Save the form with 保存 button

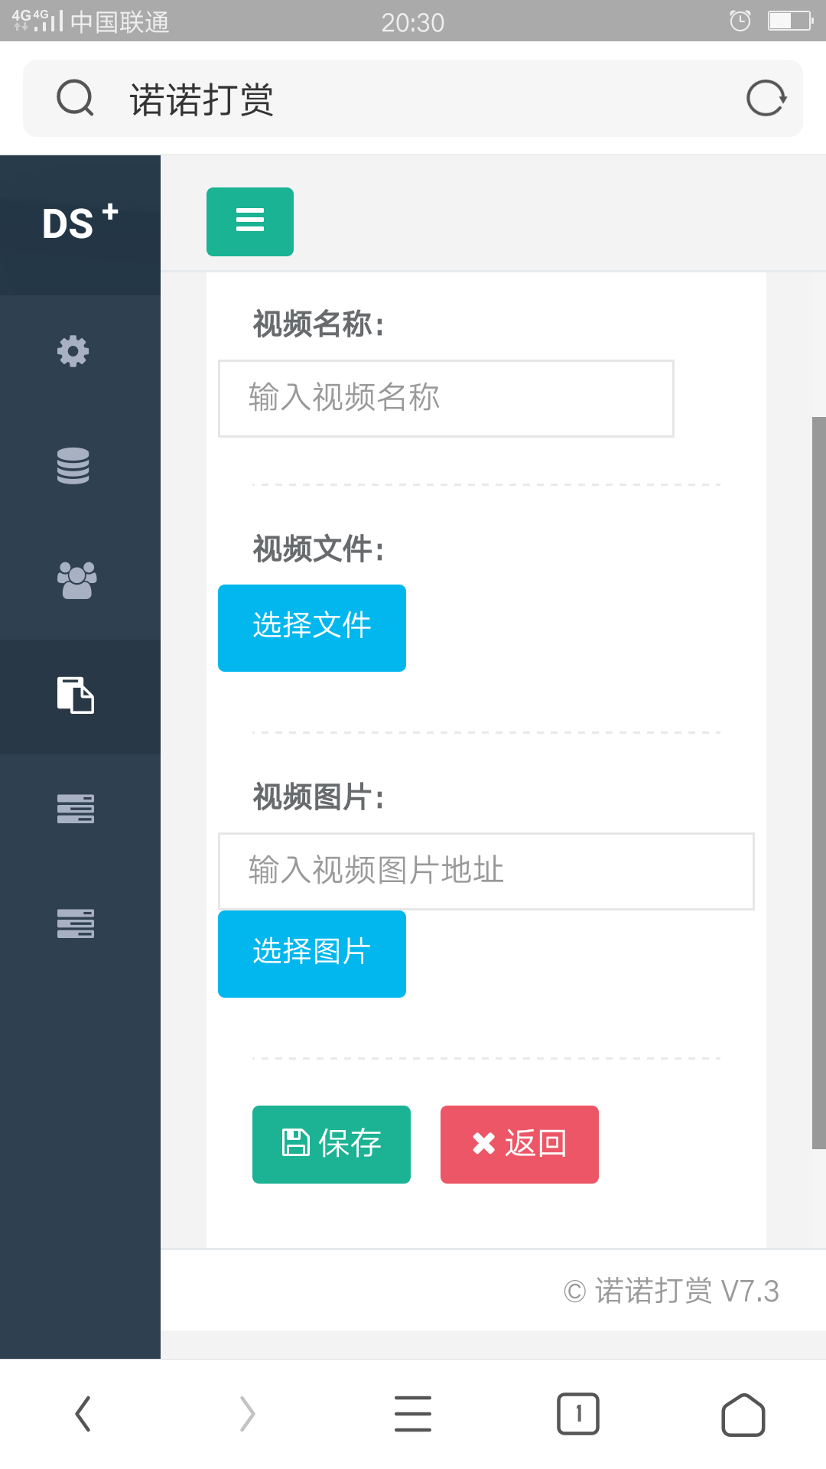[331, 1145]
